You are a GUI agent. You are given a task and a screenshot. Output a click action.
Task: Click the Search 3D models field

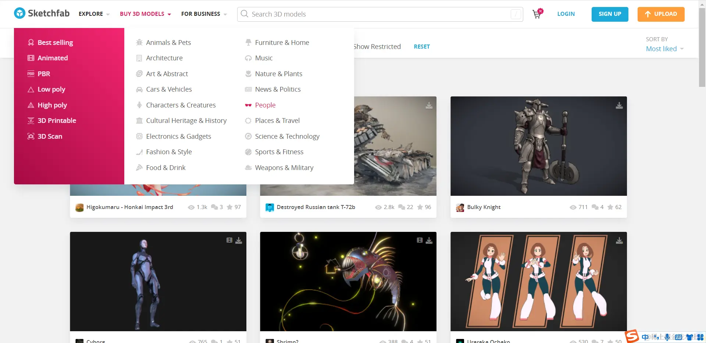click(x=380, y=14)
